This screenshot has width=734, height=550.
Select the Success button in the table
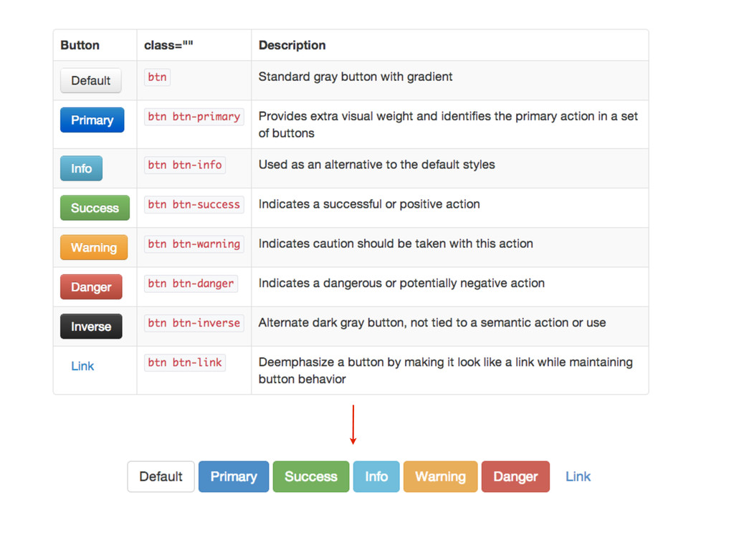pyautogui.click(x=95, y=208)
